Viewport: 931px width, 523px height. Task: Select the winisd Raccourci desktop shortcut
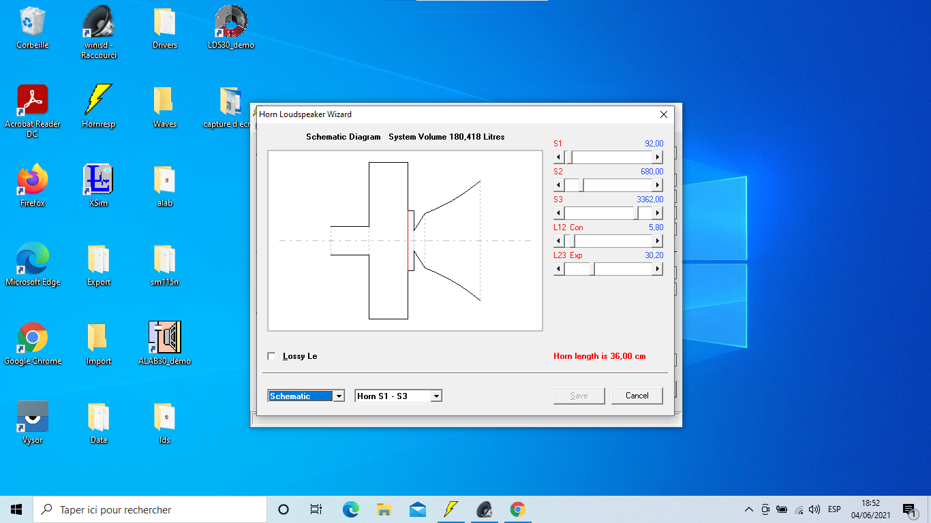(99, 32)
